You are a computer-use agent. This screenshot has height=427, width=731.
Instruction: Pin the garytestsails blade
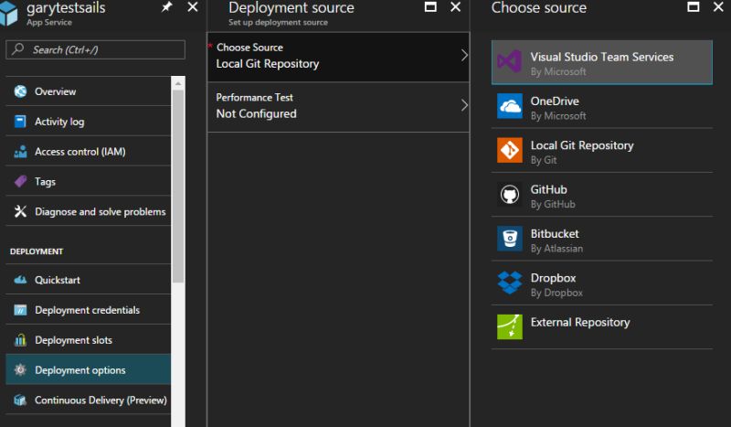pyautogui.click(x=166, y=7)
